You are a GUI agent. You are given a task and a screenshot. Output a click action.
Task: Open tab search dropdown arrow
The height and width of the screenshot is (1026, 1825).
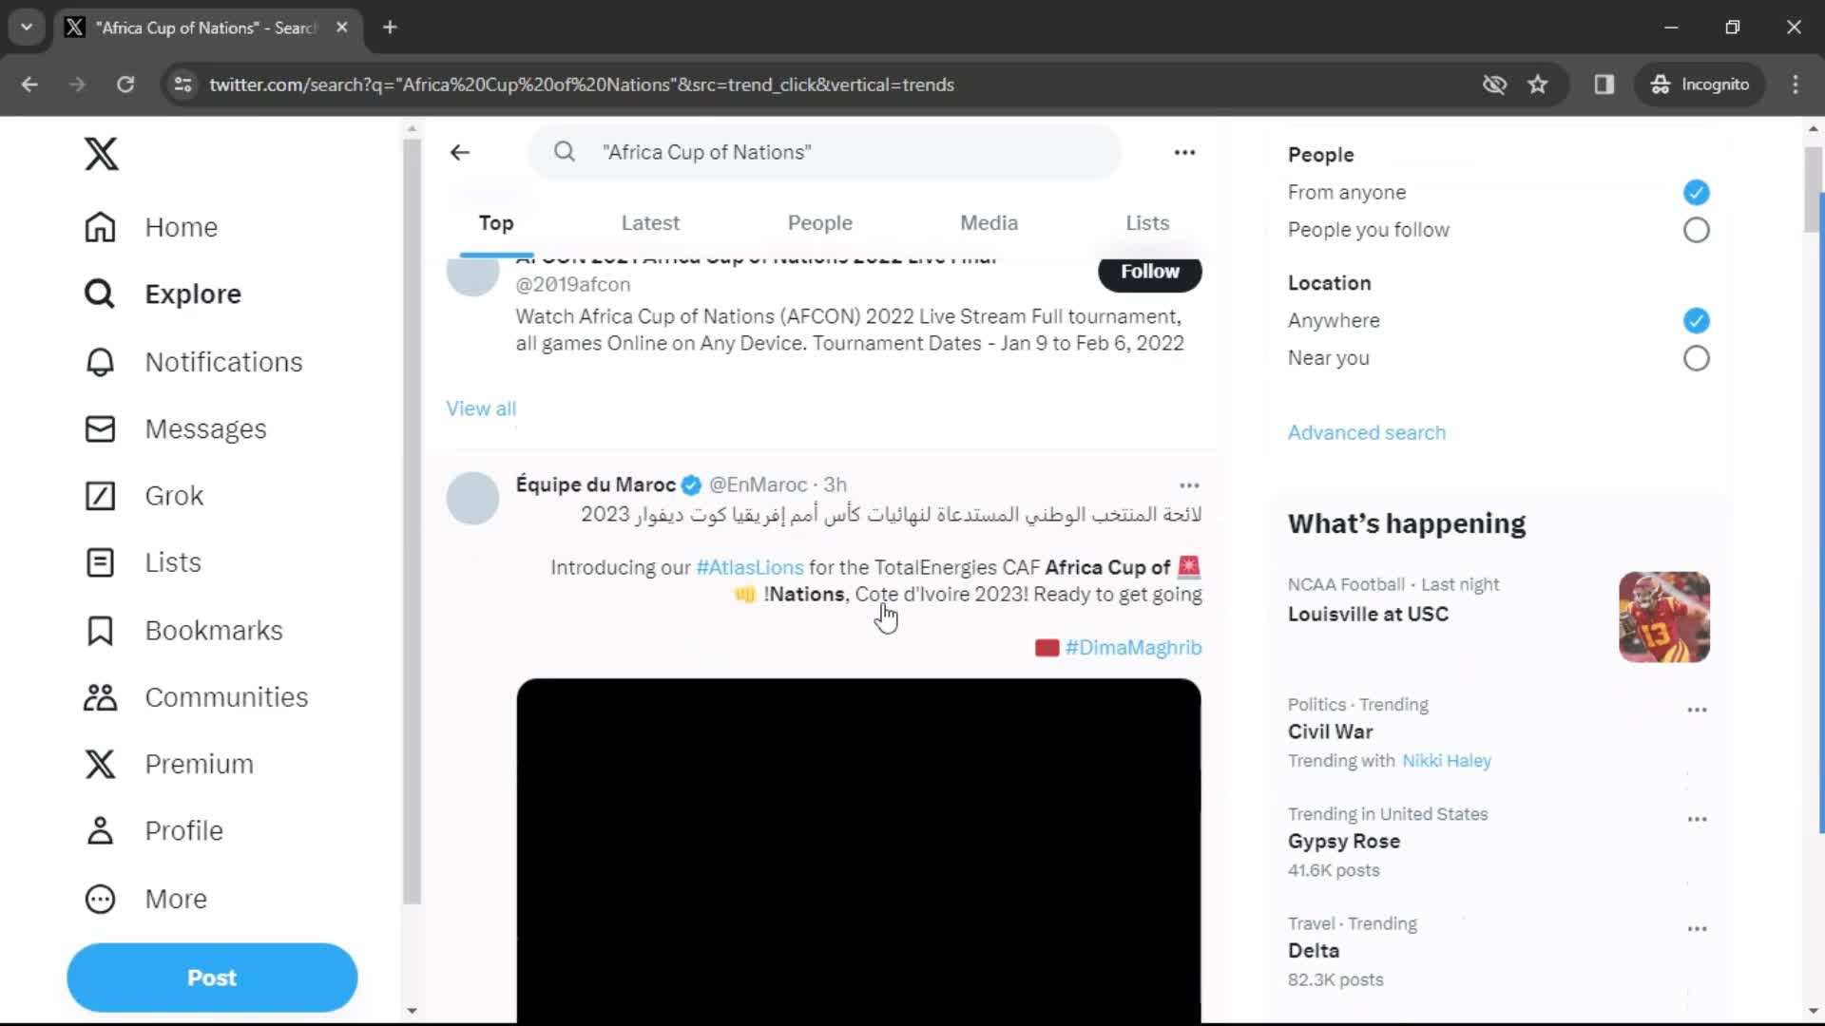pyautogui.click(x=27, y=28)
